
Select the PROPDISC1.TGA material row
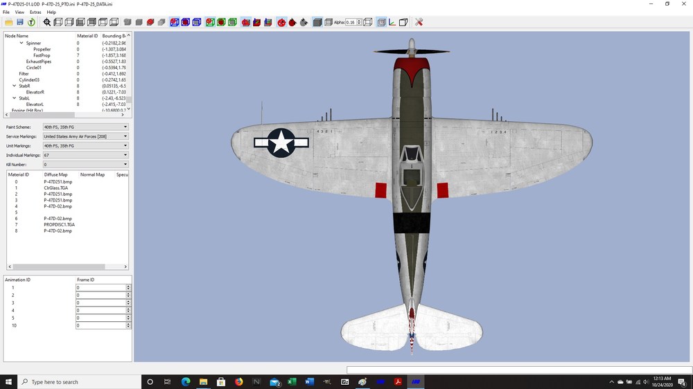click(59, 225)
